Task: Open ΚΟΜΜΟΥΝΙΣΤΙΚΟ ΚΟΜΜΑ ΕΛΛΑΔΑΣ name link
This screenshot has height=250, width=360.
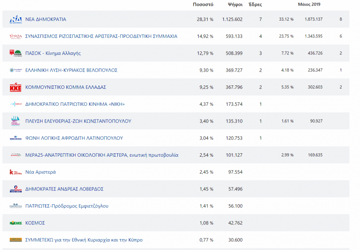Action: [x=66, y=87]
